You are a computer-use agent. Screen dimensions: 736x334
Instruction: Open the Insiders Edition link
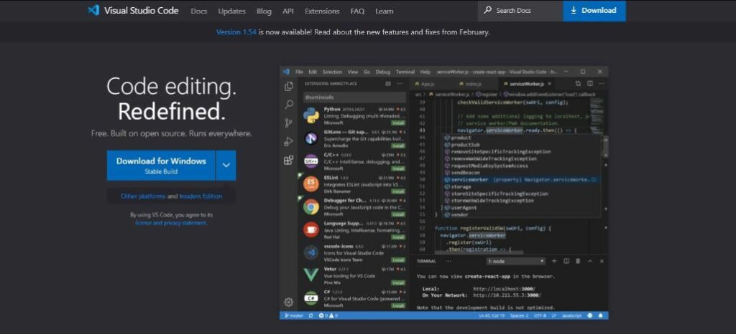pos(201,196)
